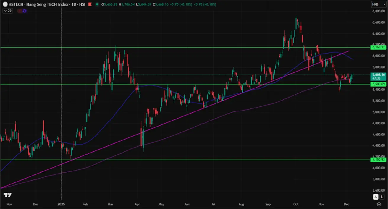The width and height of the screenshot is (388, 209).
Task: Toggle log scale with L button
Action: 381,197
